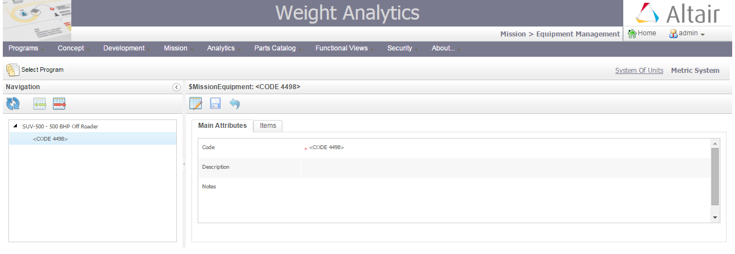Screen dimensions: 735x254
Task: Open the Development menu
Action: tap(127, 48)
